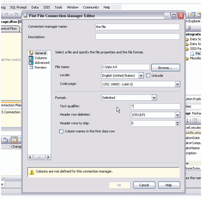Click the page list right scroll arrow
The width and height of the screenshot is (202, 199).
[48, 157]
